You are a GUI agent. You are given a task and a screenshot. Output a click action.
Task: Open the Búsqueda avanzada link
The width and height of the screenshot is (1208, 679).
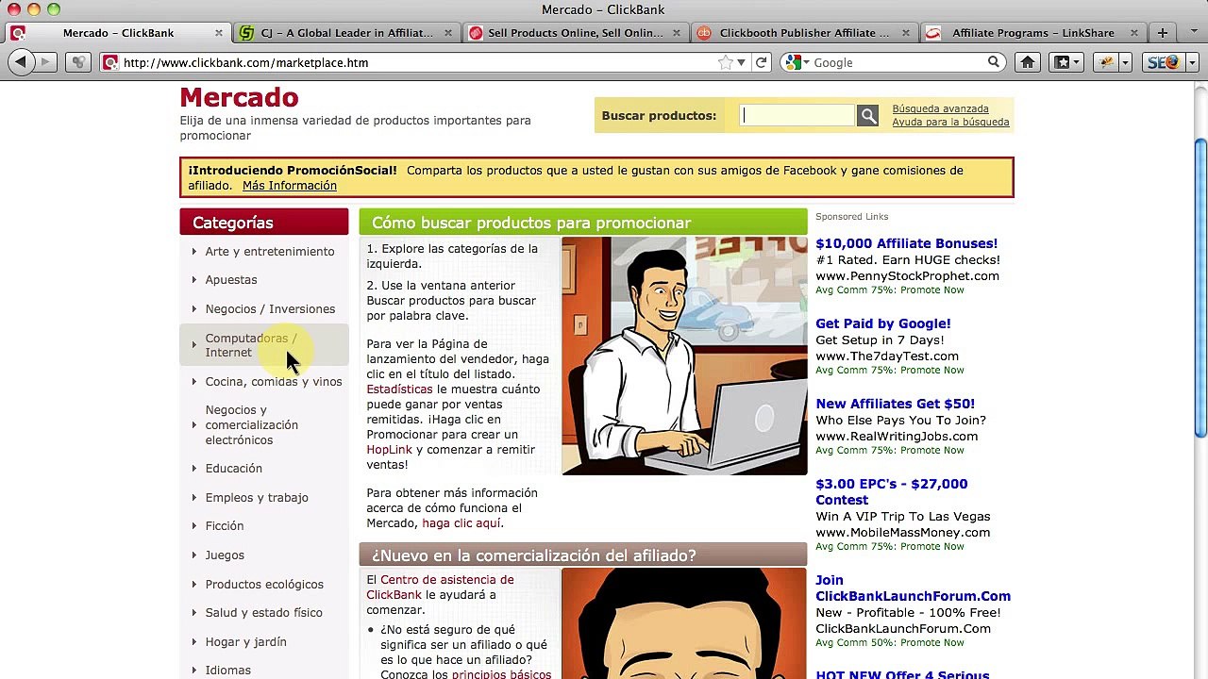(940, 108)
